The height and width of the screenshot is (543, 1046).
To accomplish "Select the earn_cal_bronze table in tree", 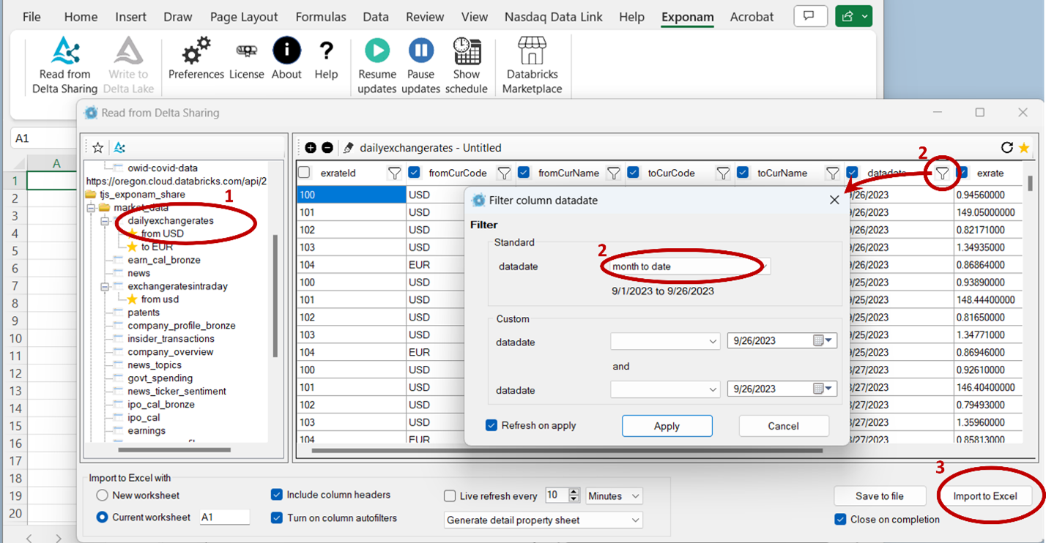I will tap(163, 260).
